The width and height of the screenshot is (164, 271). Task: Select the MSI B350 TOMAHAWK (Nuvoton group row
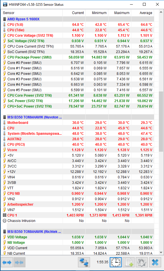pyautogui.click(x=77, y=117)
